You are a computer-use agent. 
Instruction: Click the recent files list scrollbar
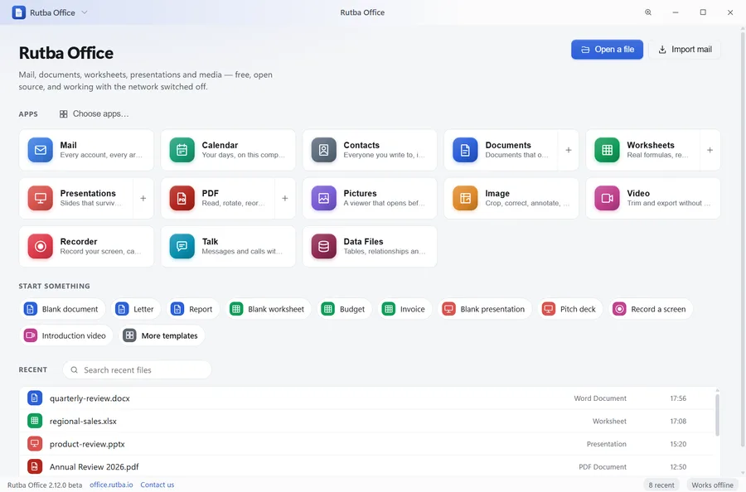[x=717, y=414]
